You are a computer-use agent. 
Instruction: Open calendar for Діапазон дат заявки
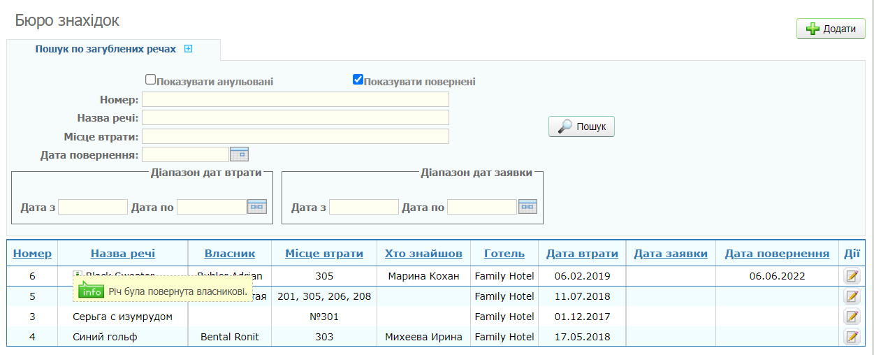527,207
